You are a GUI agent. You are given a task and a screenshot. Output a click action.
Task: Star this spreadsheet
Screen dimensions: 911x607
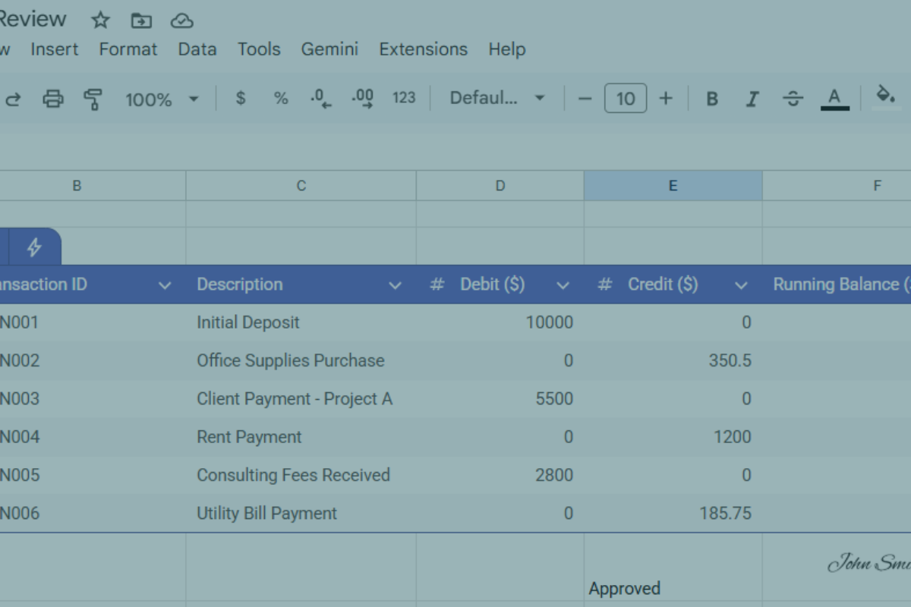[99, 20]
